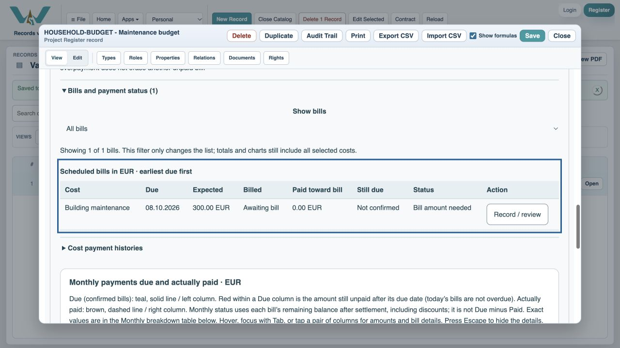Screen dimensions: 620x348
Task: Print the record
Action: tap(358, 36)
